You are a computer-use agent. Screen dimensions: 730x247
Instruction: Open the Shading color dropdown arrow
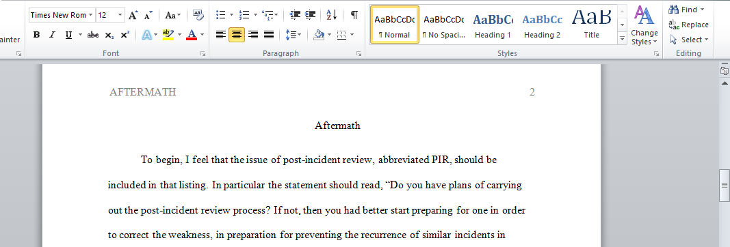coord(330,34)
